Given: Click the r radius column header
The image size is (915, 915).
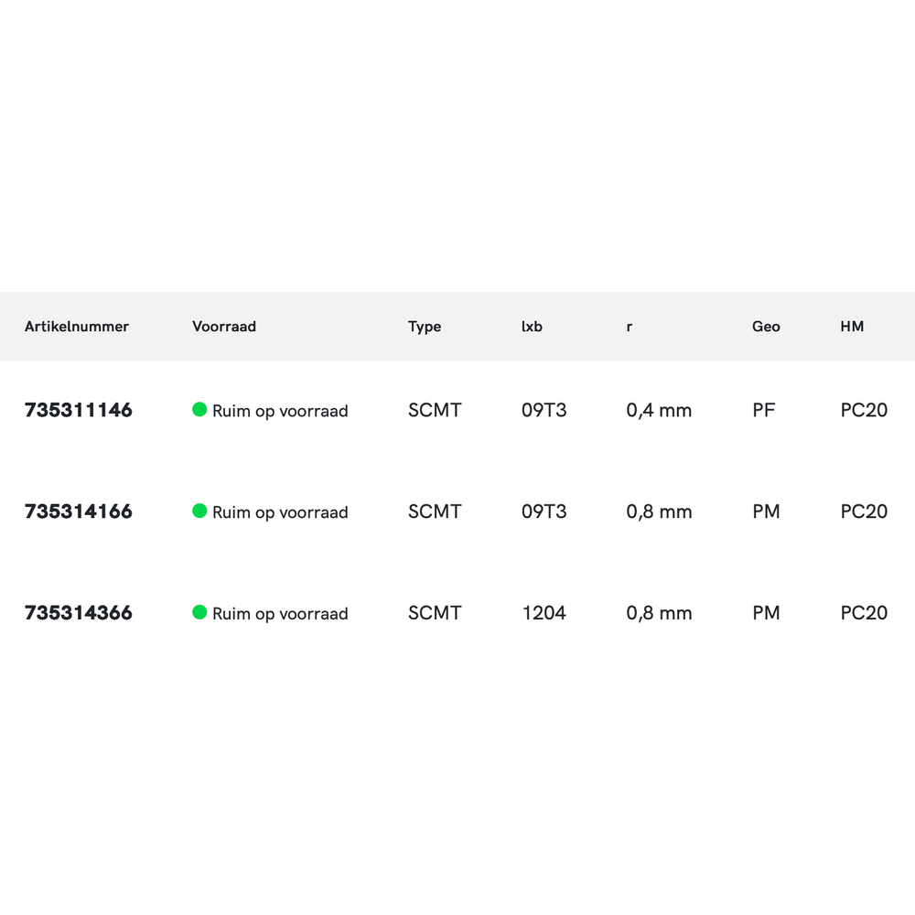Looking at the screenshot, I should point(630,327).
